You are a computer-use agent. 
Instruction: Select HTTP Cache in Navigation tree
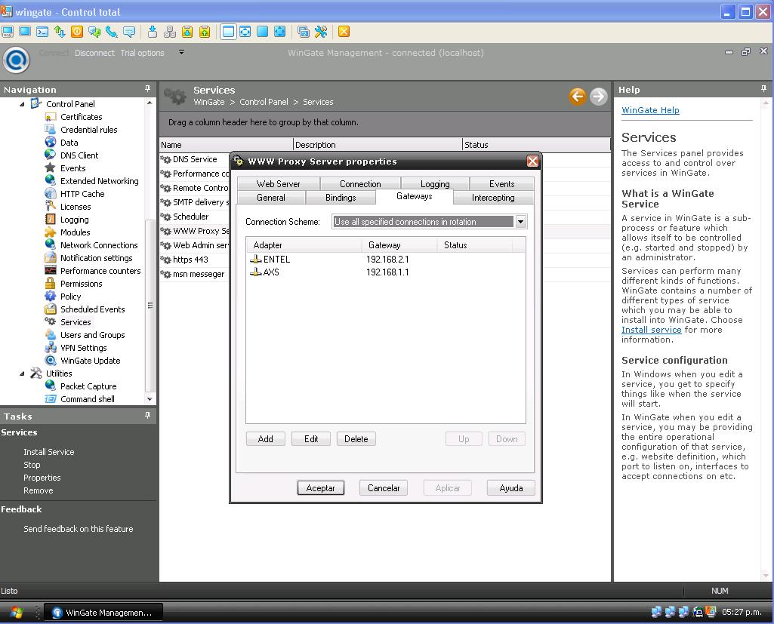[x=82, y=194]
